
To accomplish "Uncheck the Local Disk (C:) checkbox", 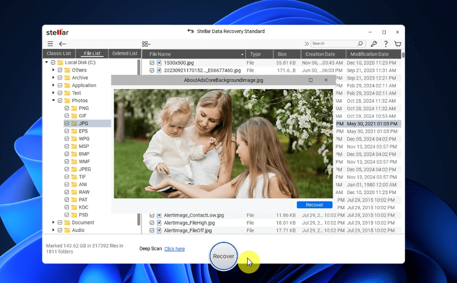I will [x=53, y=62].
